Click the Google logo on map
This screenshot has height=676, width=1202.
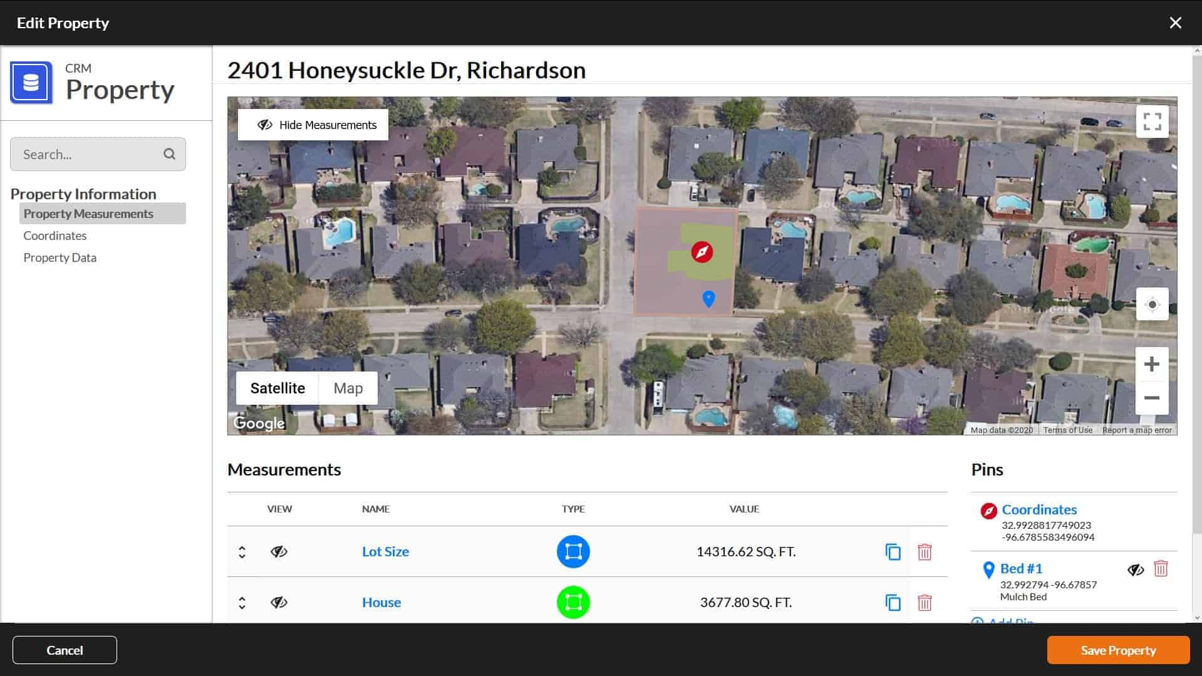(259, 424)
